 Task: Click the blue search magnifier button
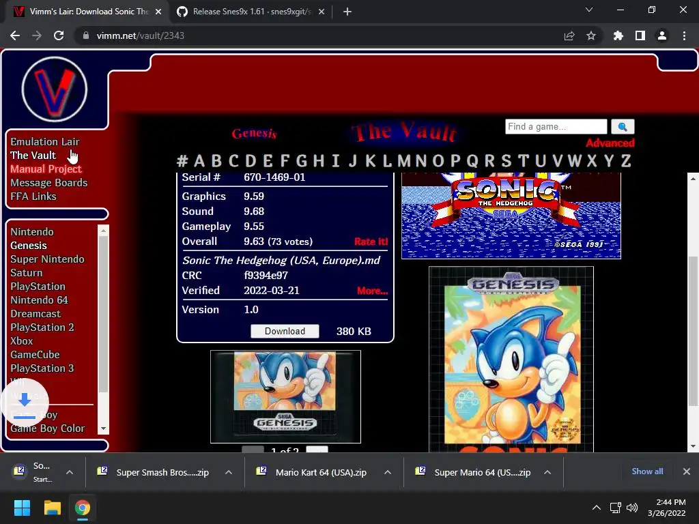coord(623,127)
